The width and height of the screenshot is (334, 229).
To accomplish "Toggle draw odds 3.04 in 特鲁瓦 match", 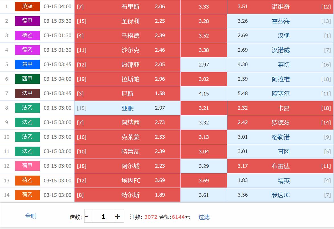I will pos(204,151).
